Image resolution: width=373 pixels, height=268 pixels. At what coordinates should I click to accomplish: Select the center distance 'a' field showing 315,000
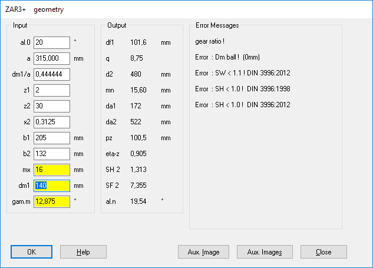pos(52,58)
